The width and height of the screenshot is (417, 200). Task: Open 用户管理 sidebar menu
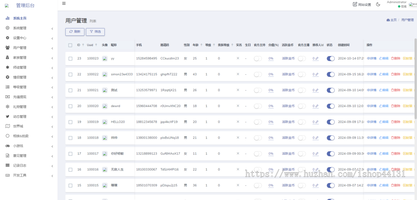point(20,48)
